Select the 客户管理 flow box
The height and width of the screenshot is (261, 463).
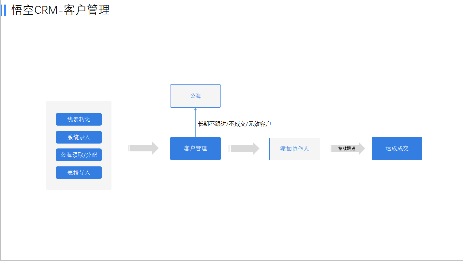coord(195,148)
